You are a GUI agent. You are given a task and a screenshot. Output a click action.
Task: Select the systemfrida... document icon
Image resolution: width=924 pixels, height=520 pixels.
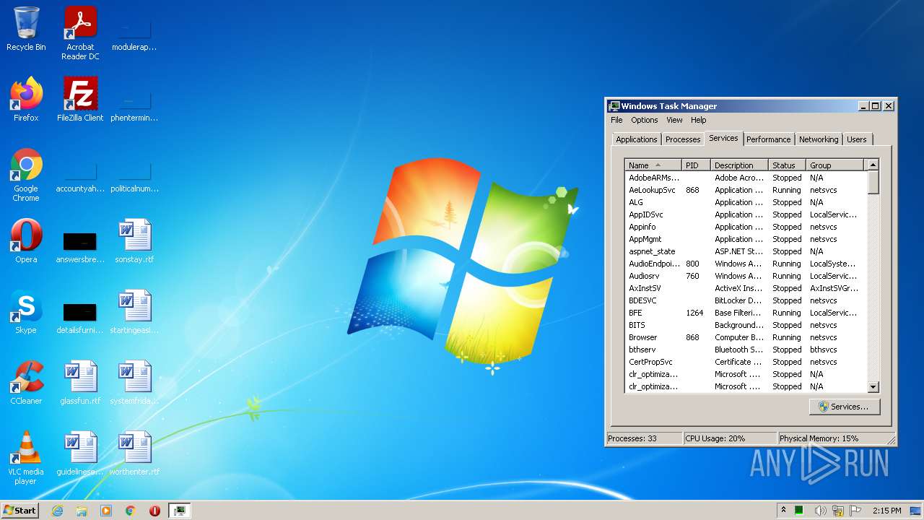(x=134, y=383)
